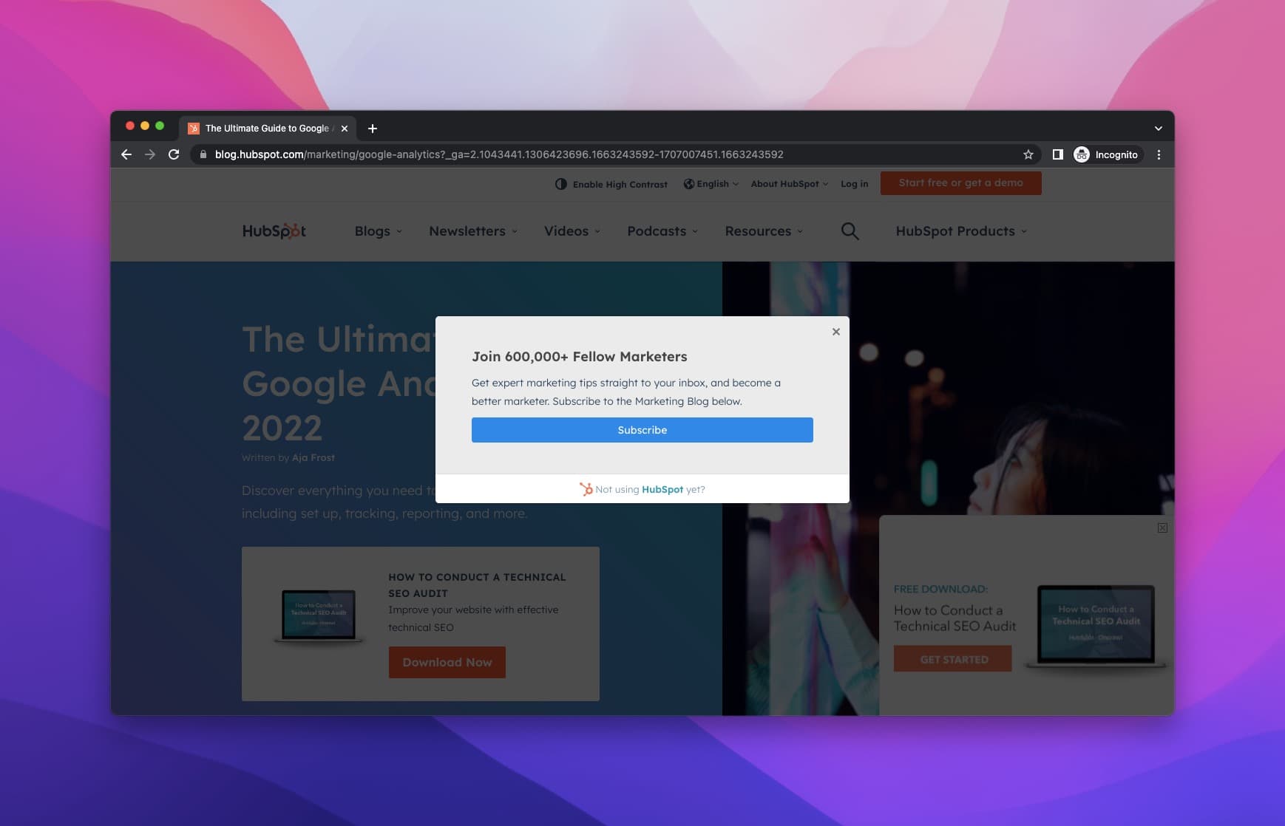Bookmark this page with the star icon

pyautogui.click(x=1028, y=154)
